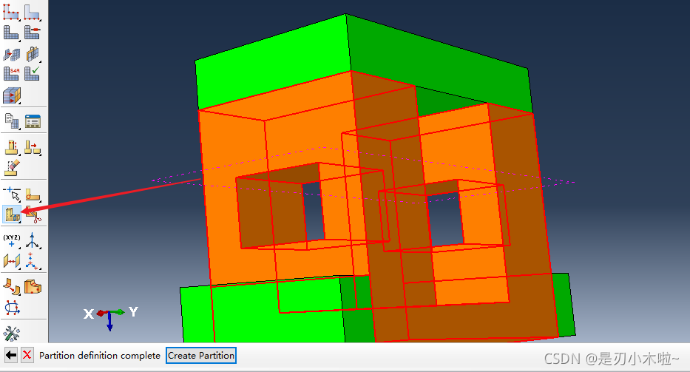The image size is (690, 372).
Task: Activate the highlighted Partition Cell tool
Action: [x=11, y=214]
